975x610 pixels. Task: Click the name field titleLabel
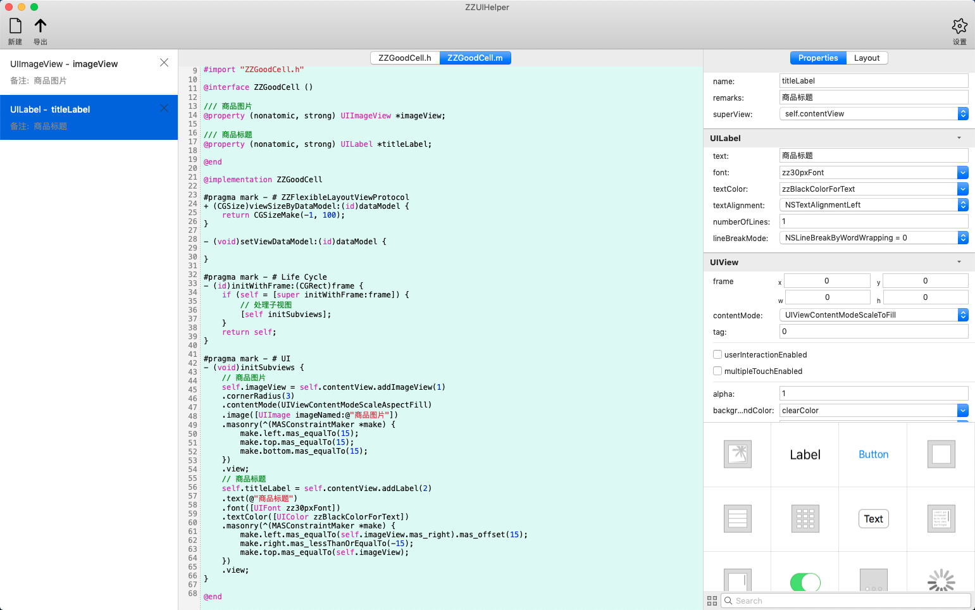[x=874, y=81]
